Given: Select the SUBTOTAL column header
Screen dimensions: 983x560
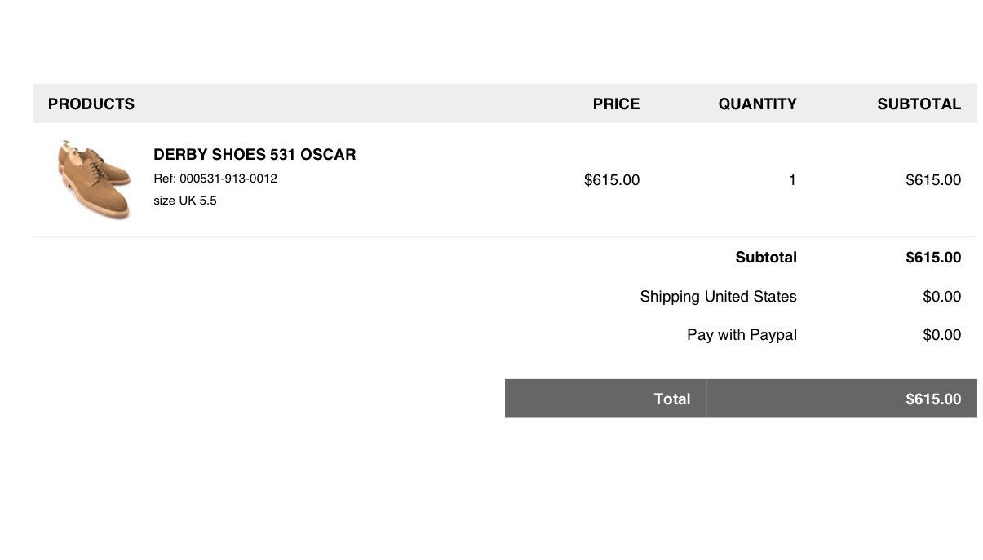Looking at the screenshot, I should point(919,104).
